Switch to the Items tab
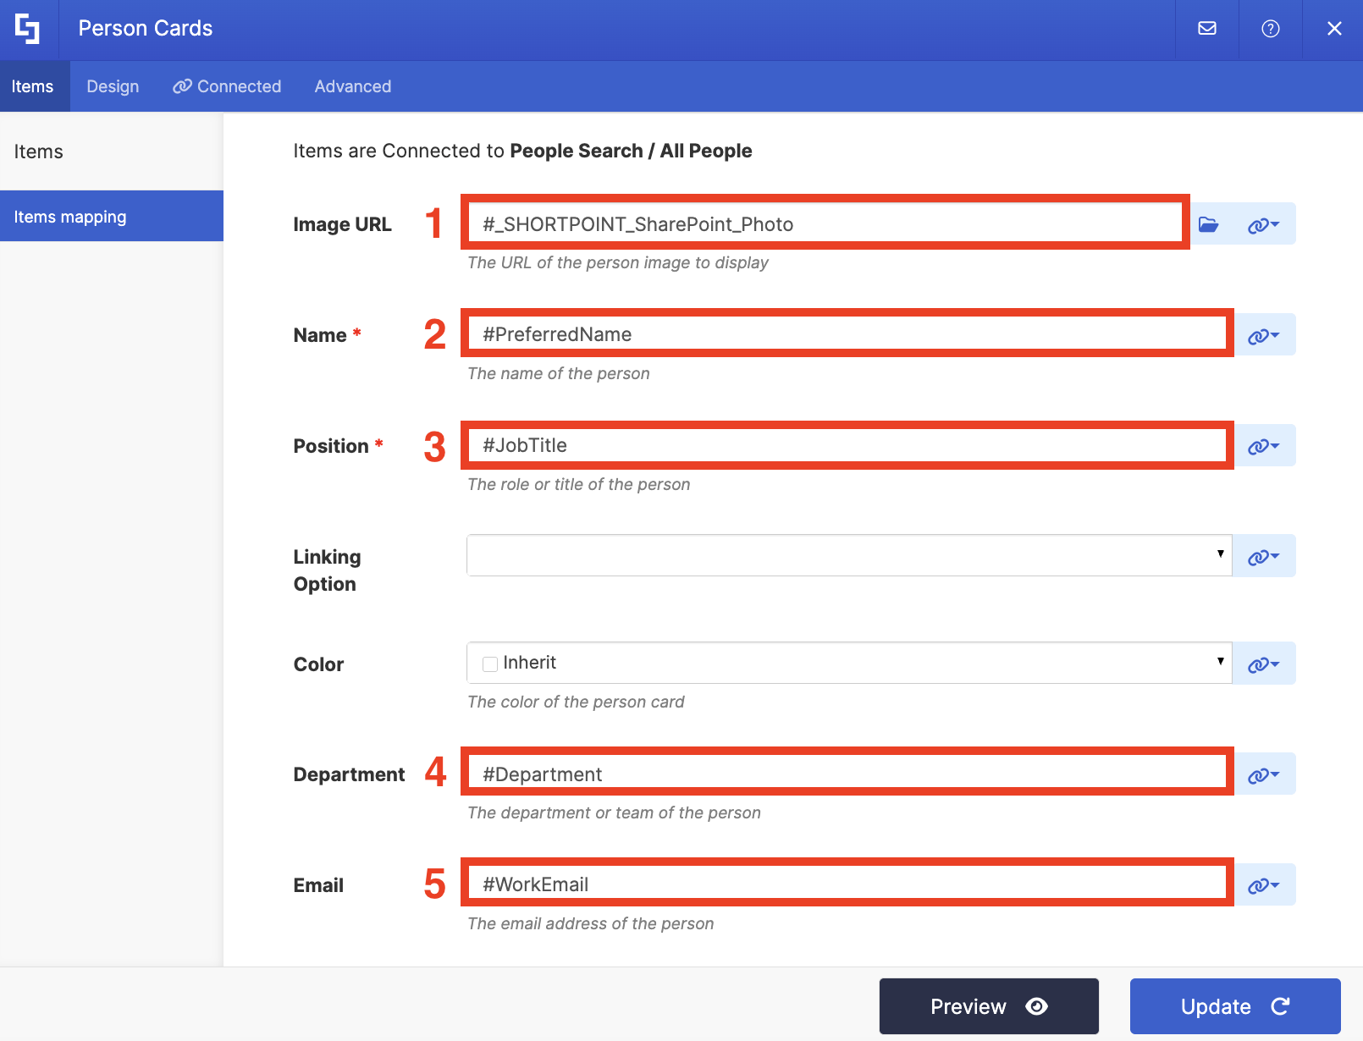 [33, 86]
